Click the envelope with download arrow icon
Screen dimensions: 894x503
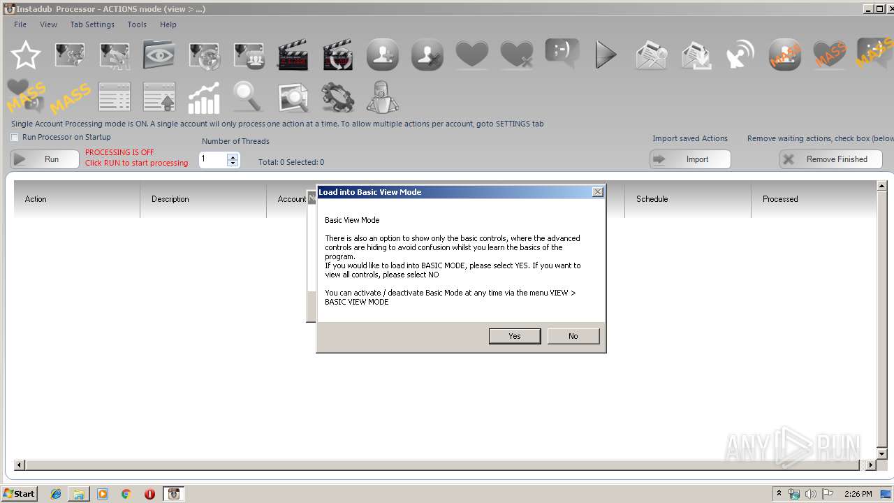point(696,54)
